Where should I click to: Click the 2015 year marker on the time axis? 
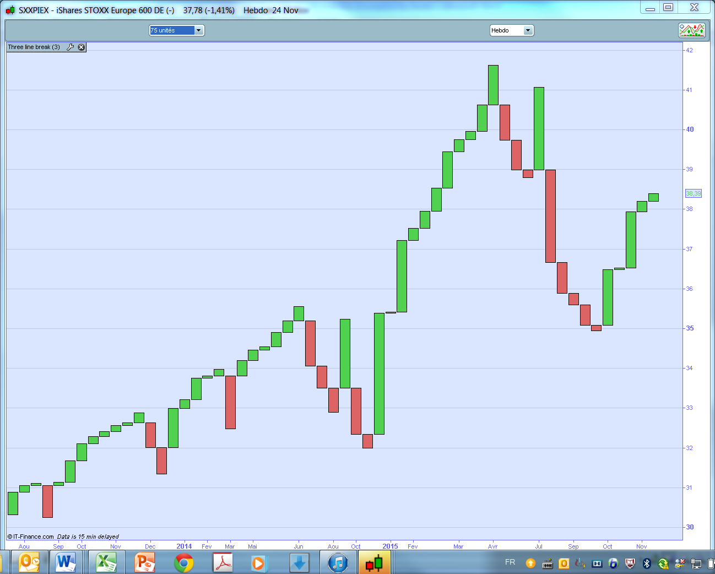(x=390, y=546)
